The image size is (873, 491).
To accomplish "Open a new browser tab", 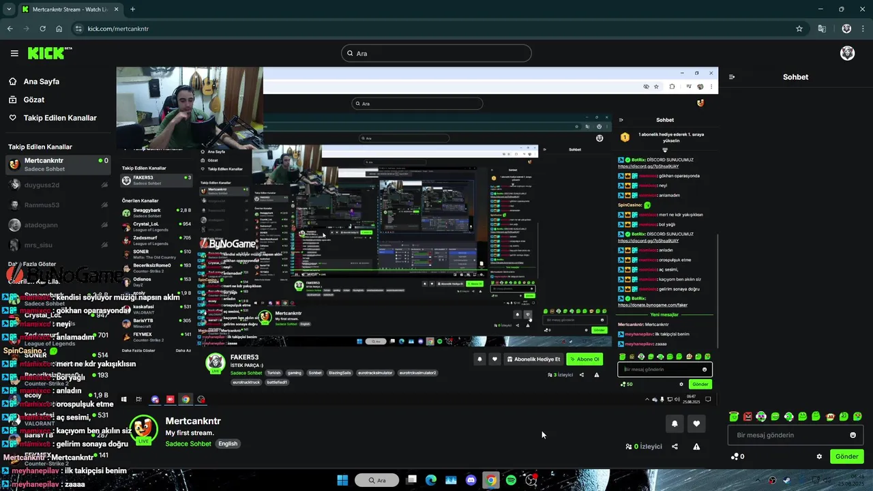I will pos(132,10).
